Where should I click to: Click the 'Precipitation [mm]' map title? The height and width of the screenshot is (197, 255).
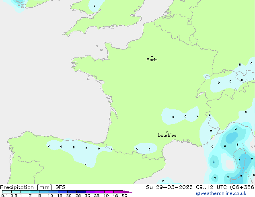point(26,187)
